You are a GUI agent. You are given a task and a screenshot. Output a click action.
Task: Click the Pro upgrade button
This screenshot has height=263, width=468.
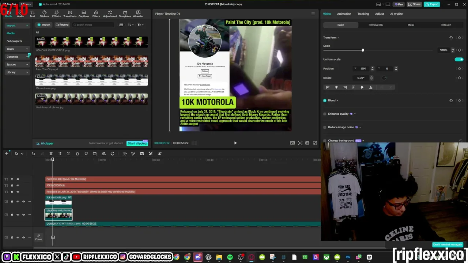click(x=398, y=4)
